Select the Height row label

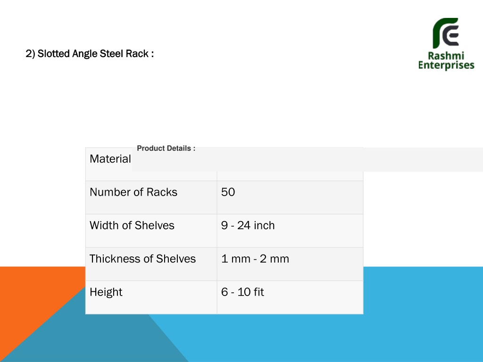[106, 292]
